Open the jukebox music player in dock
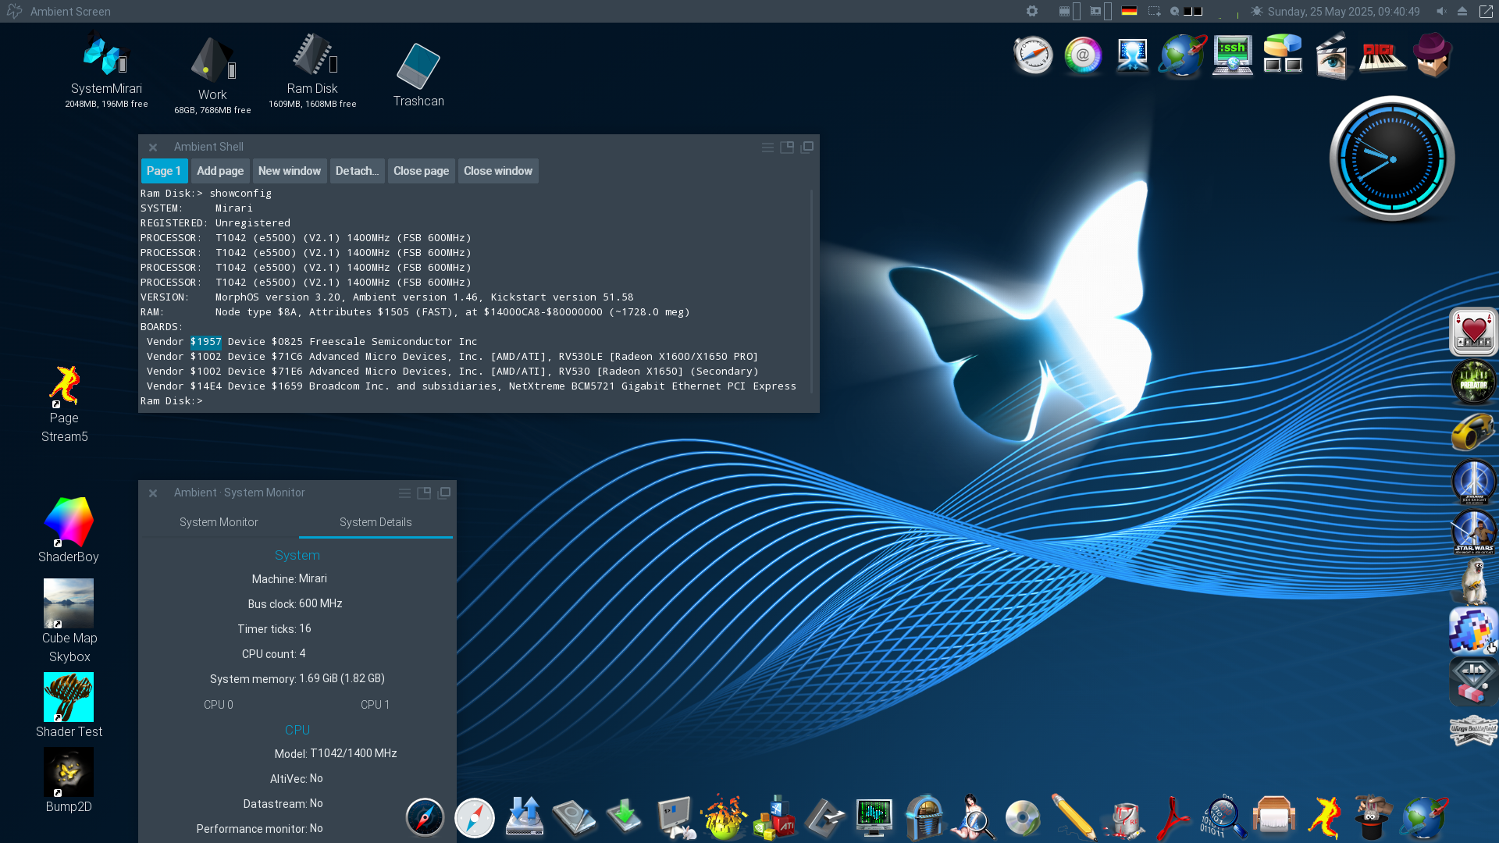Viewport: 1499px width, 843px height. point(924,818)
